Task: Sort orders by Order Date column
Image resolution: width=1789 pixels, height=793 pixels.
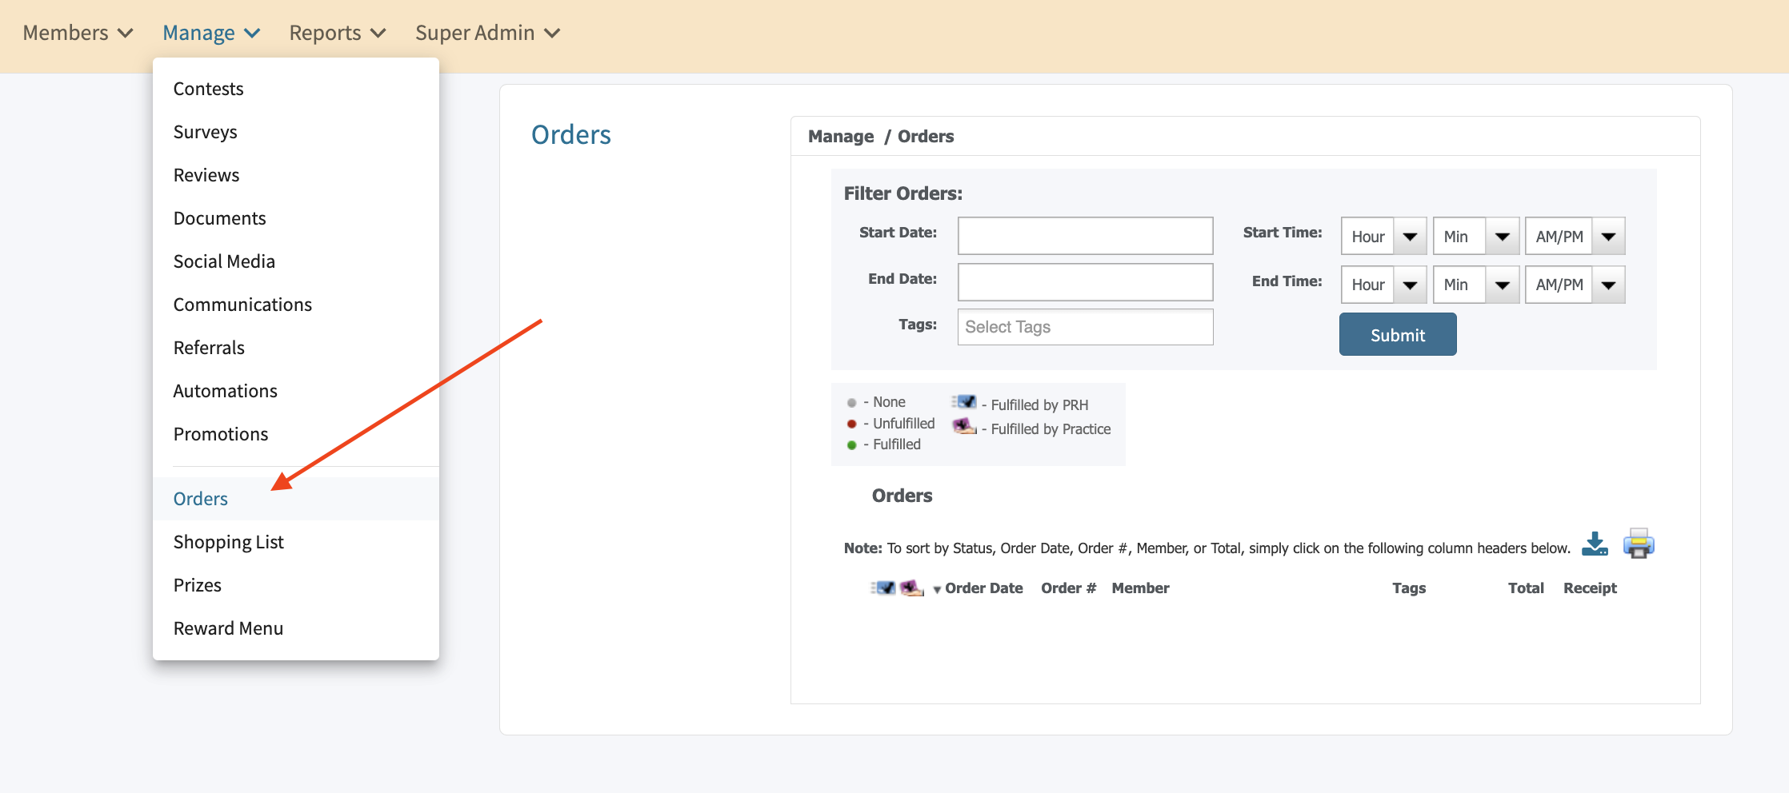Action: coord(983,588)
